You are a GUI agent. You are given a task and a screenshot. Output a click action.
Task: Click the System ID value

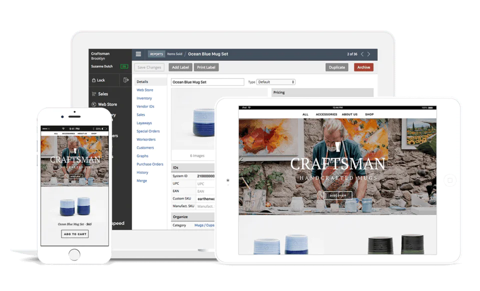pos(205,176)
